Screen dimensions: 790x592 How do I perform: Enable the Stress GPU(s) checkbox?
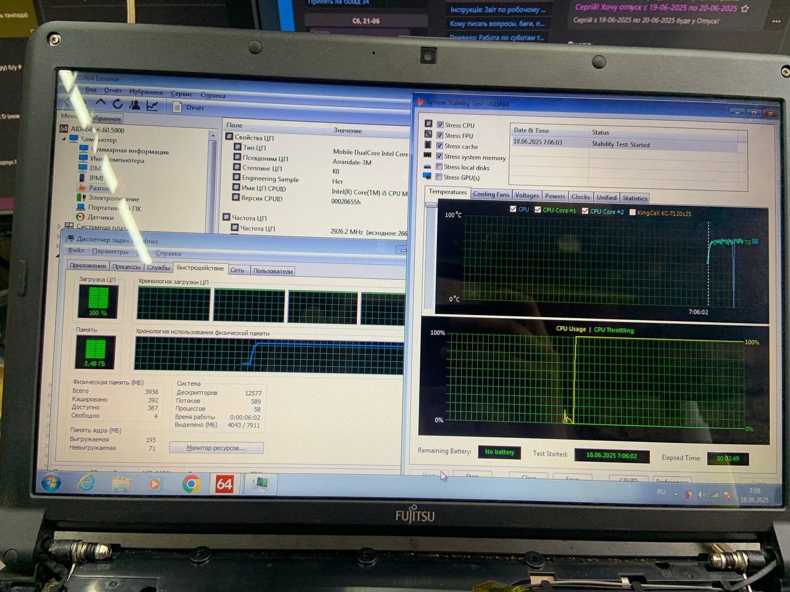(439, 177)
